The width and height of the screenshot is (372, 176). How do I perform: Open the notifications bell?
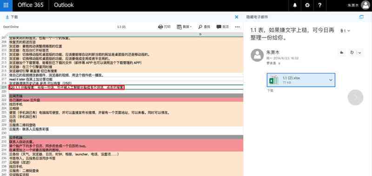coord(295,5)
